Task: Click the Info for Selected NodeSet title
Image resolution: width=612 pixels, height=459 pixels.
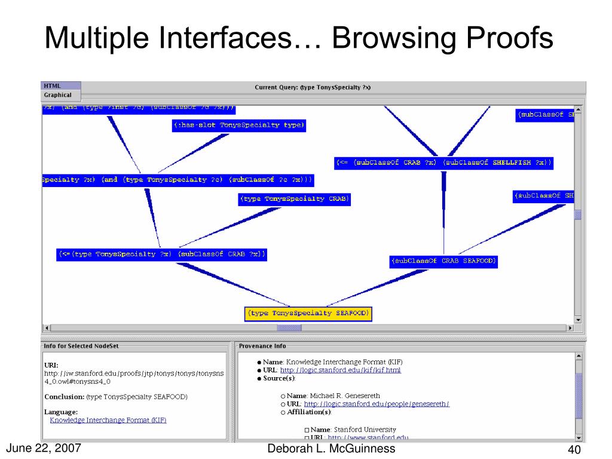Action: [81, 346]
